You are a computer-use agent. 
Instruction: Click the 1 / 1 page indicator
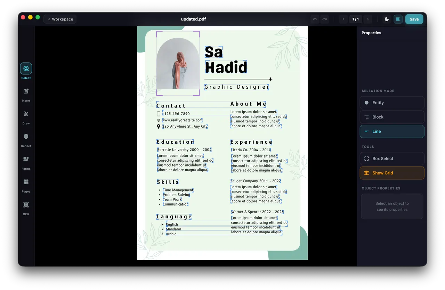[x=356, y=19]
